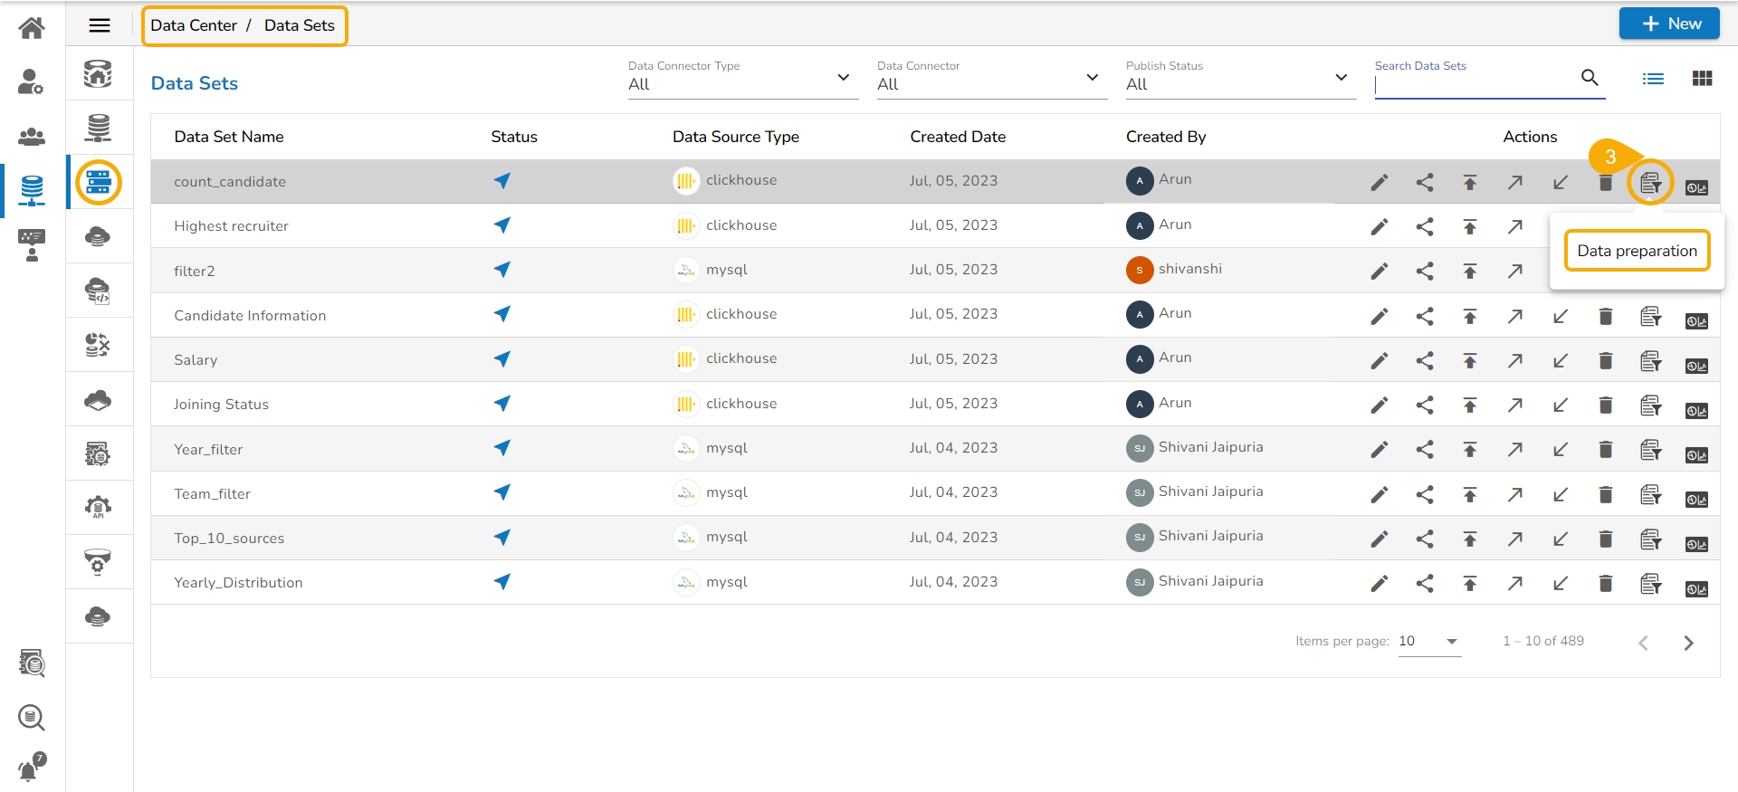The height and width of the screenshot is (792, 1738).
Task: Click the Search Data Sets input field
Action: [1474, 85]
